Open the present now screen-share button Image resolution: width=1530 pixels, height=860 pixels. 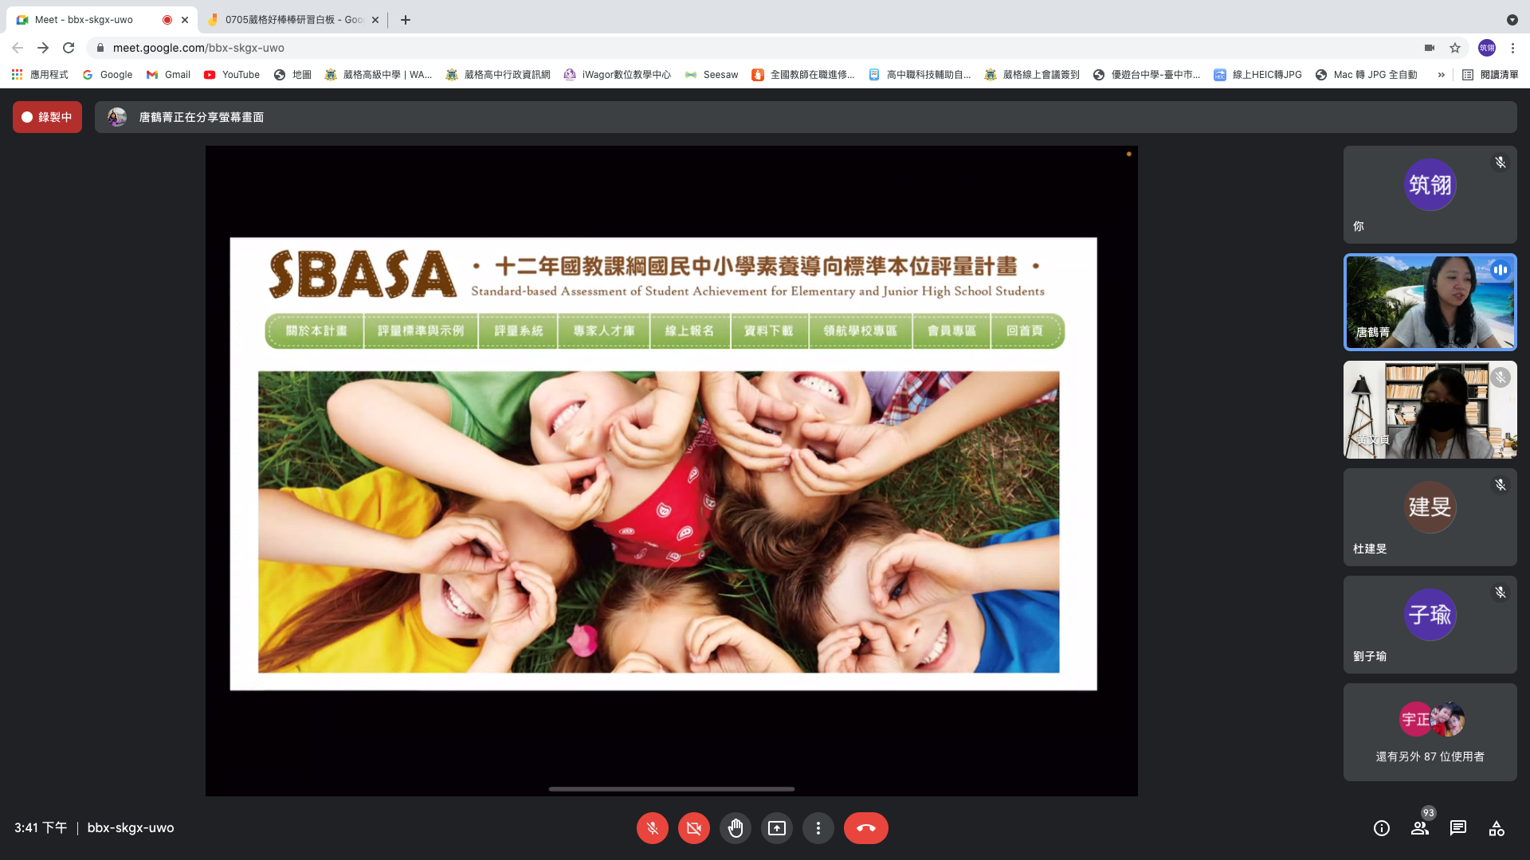click(x=776, y=828)
